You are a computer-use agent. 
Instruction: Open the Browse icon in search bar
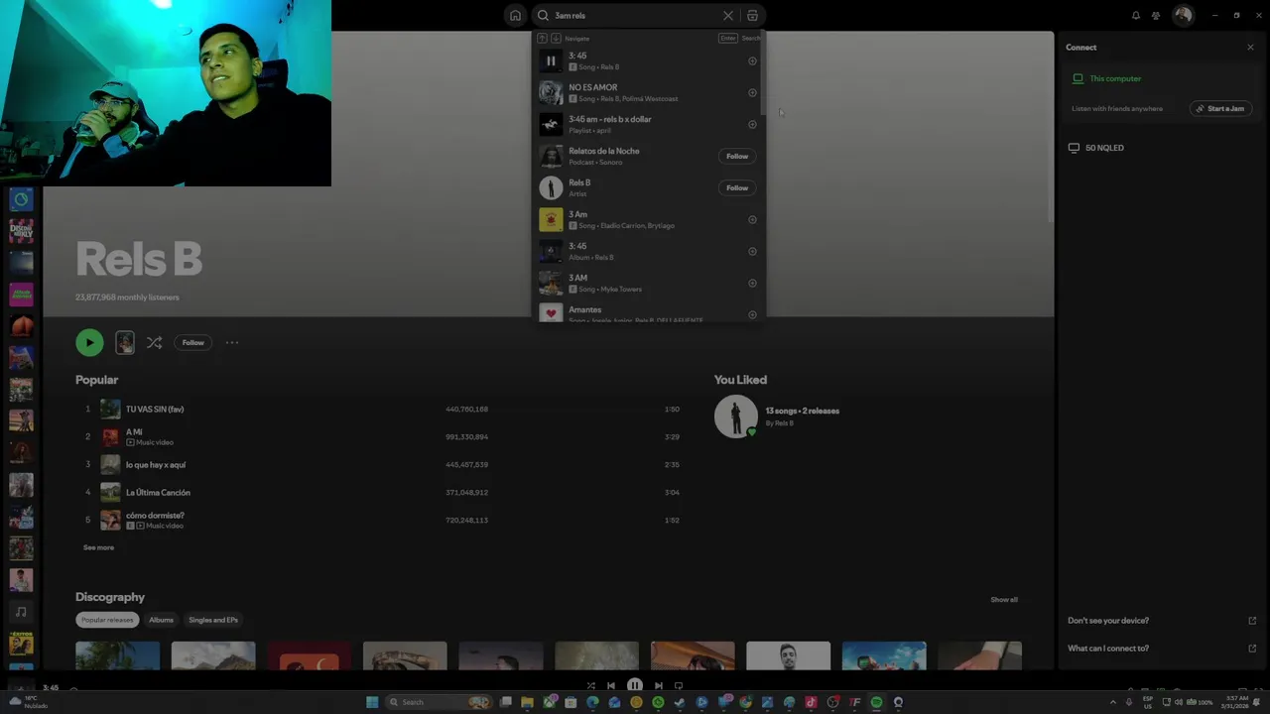pos(752,16)
